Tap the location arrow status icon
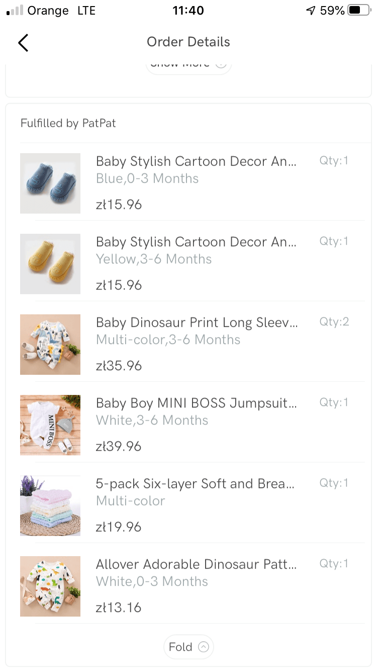The image size is (377, 672). pos(311,11)
